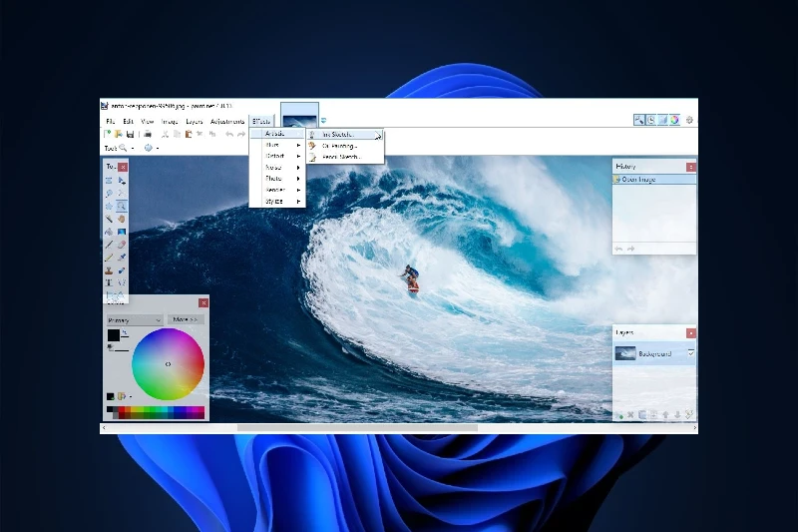The image size is (798, 532).
Task: Toggle the Tools window button at top right
Action: pos(638,120)
